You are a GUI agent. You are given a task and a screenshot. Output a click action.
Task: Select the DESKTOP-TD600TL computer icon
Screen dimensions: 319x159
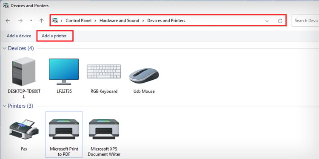click(x=23, y=71)
